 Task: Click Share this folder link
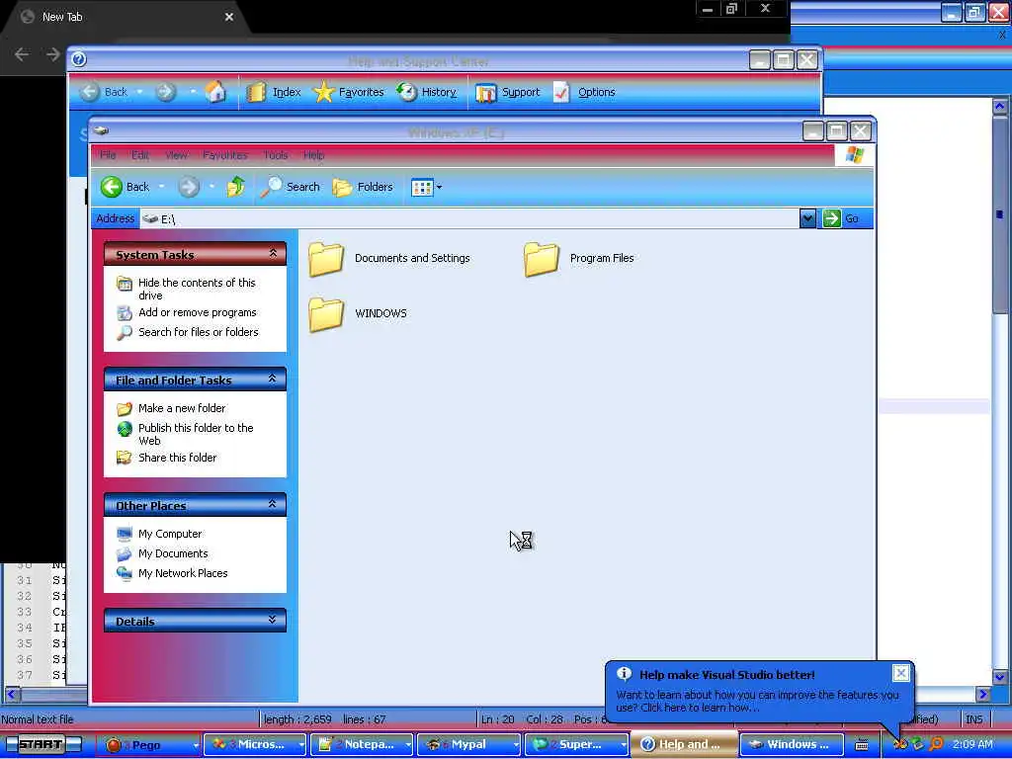pyautogui.click(x=178, y=458)
